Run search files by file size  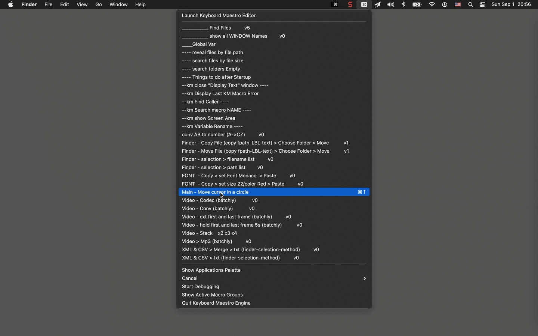[x=274, y=61]
